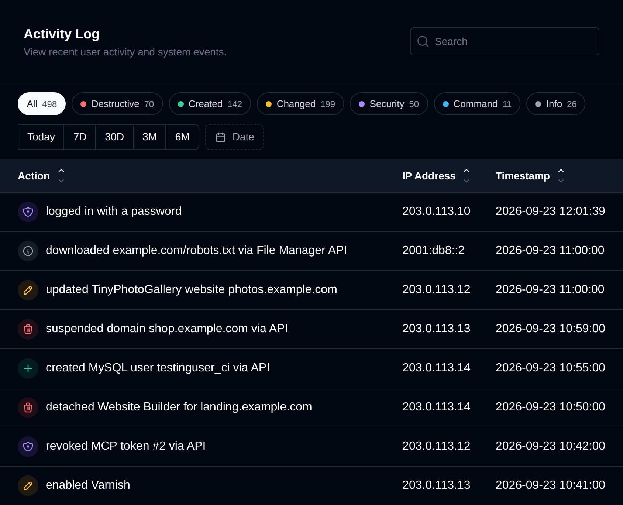This screenshot has height=505, width=623.
Task: Select the 7D time range
Action: pos(80,137)
